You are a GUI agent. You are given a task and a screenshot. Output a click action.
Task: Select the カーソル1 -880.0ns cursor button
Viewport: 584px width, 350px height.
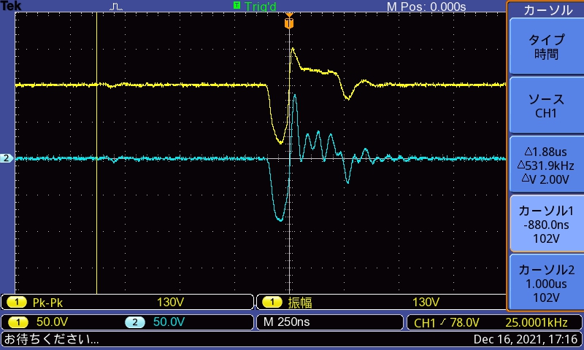(545, 224)
